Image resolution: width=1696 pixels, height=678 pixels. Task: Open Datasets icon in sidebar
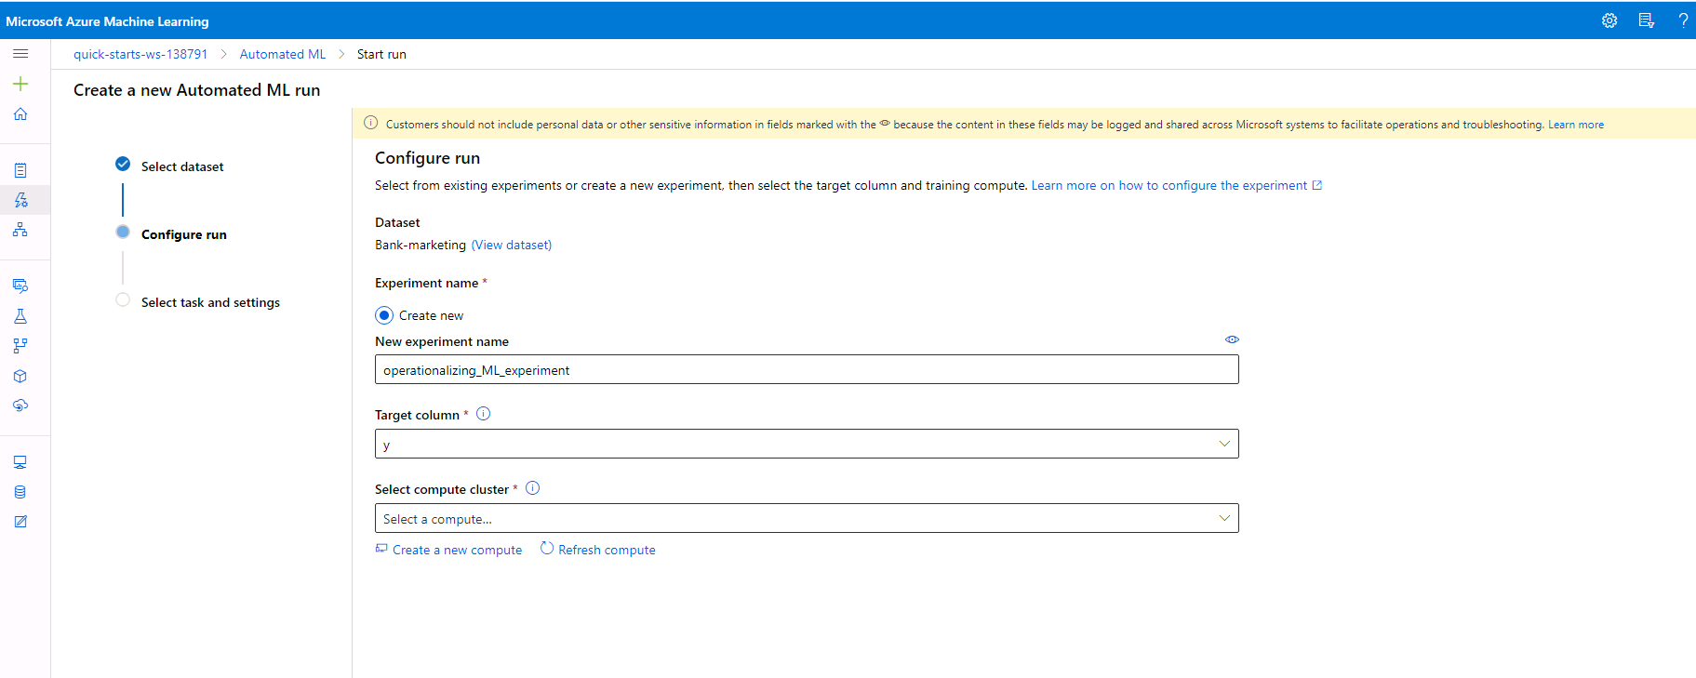20,286
